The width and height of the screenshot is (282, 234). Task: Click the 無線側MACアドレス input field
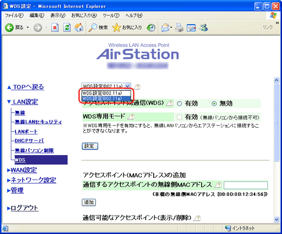tap(246, 185)
